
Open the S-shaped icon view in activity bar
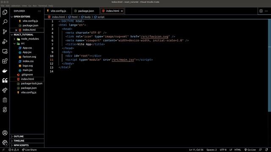5,110
